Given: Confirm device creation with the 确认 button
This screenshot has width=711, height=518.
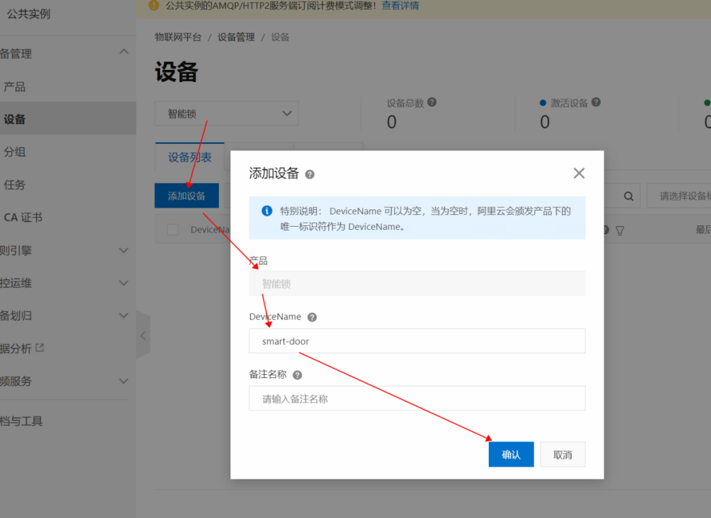Looking at the screenshot, I should point(511,454).
